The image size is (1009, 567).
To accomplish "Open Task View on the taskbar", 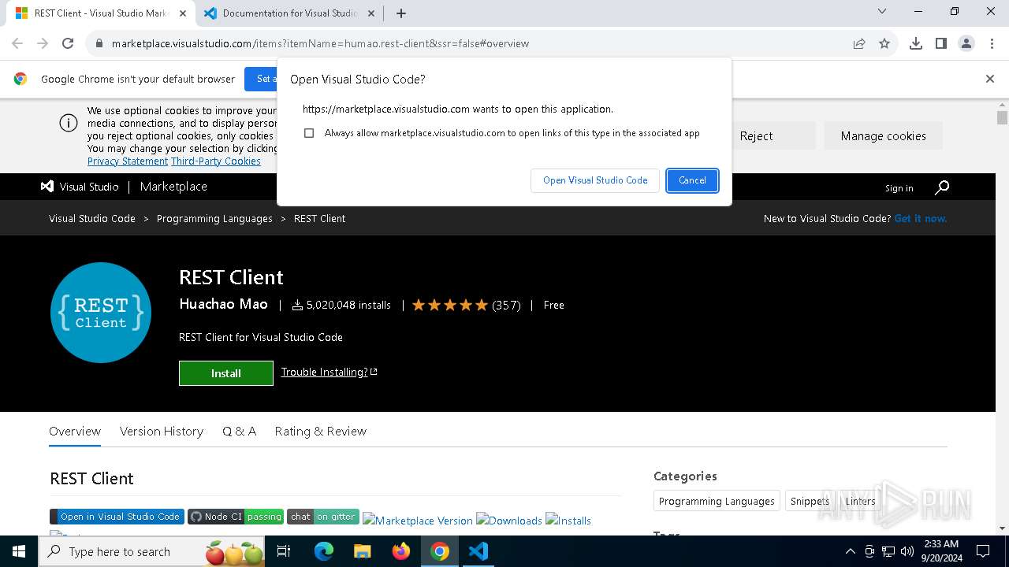I will tap(284, 551).
